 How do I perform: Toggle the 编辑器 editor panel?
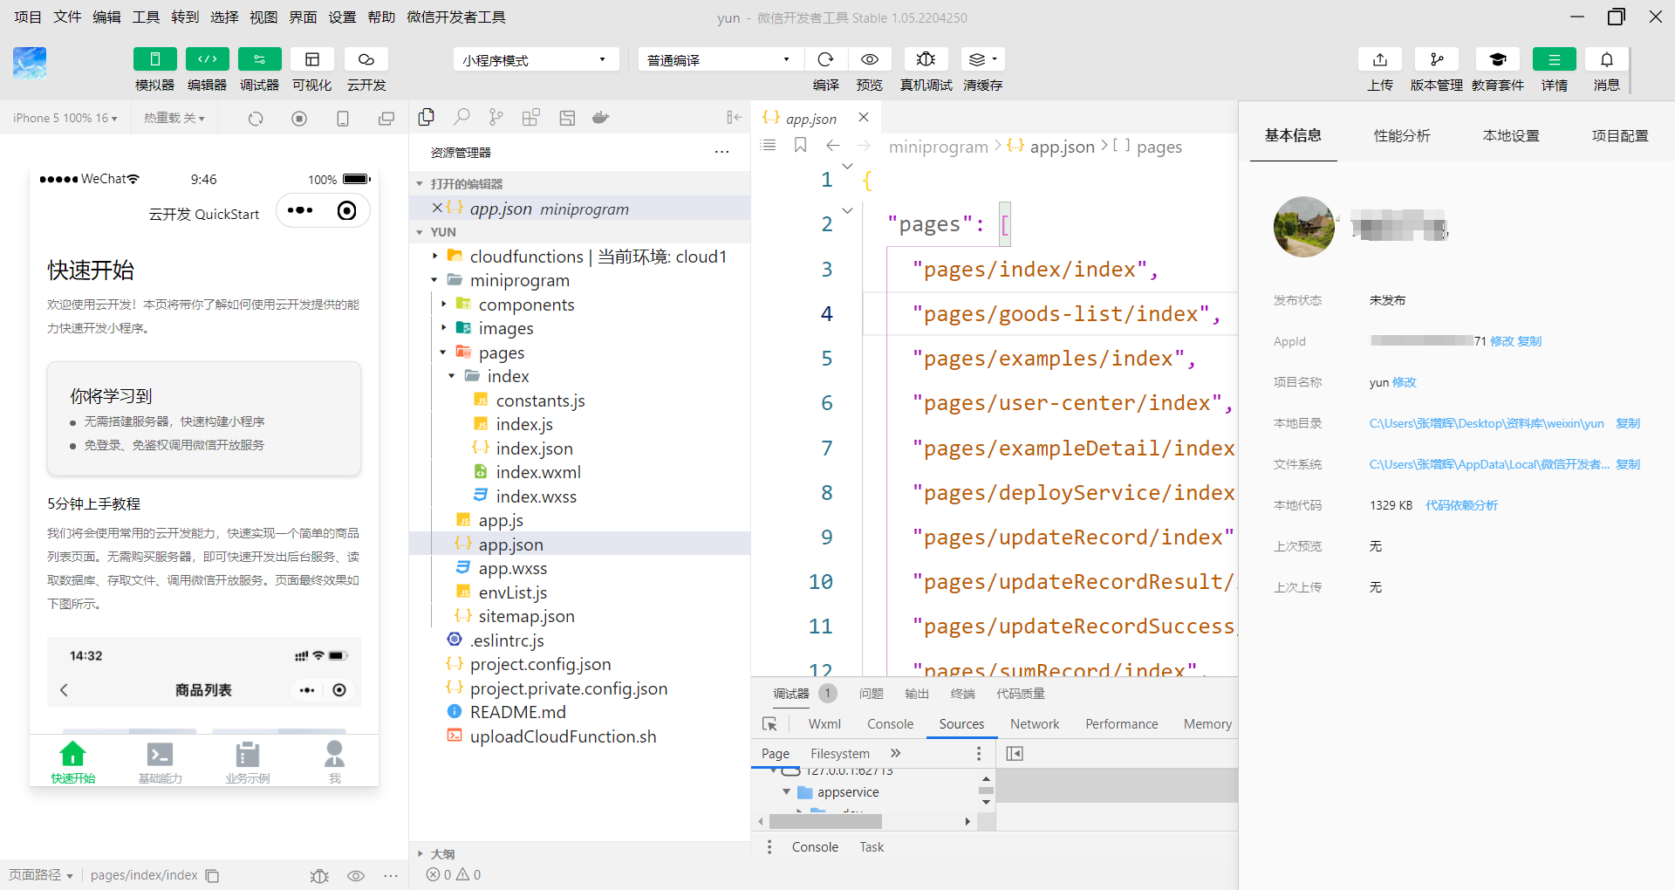pyautogui.click(x=208, y=59)
